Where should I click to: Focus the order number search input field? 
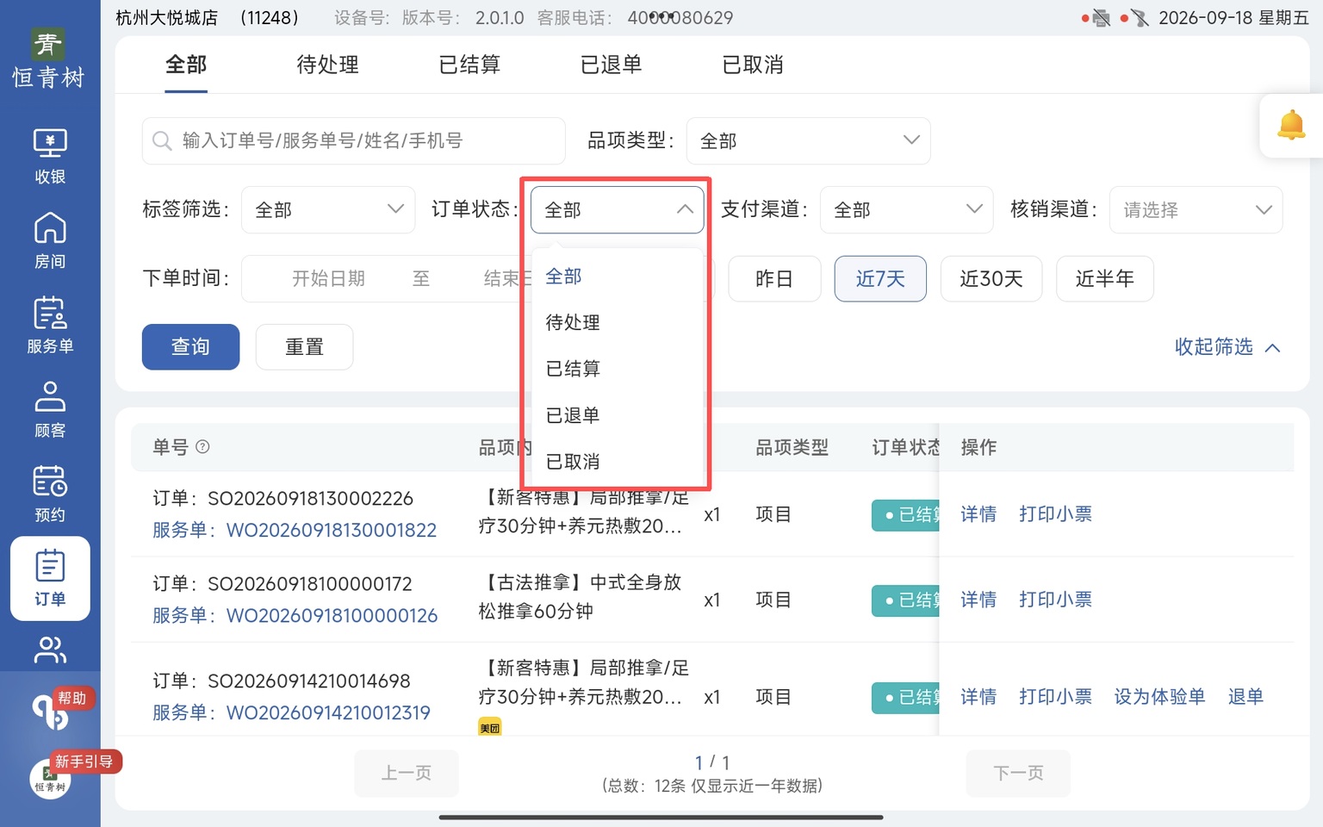click(x=353, y=140)
